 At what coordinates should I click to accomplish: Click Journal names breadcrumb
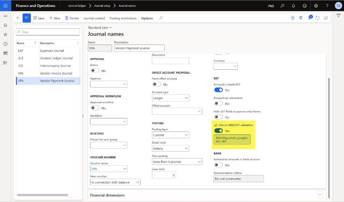point(127,6)
